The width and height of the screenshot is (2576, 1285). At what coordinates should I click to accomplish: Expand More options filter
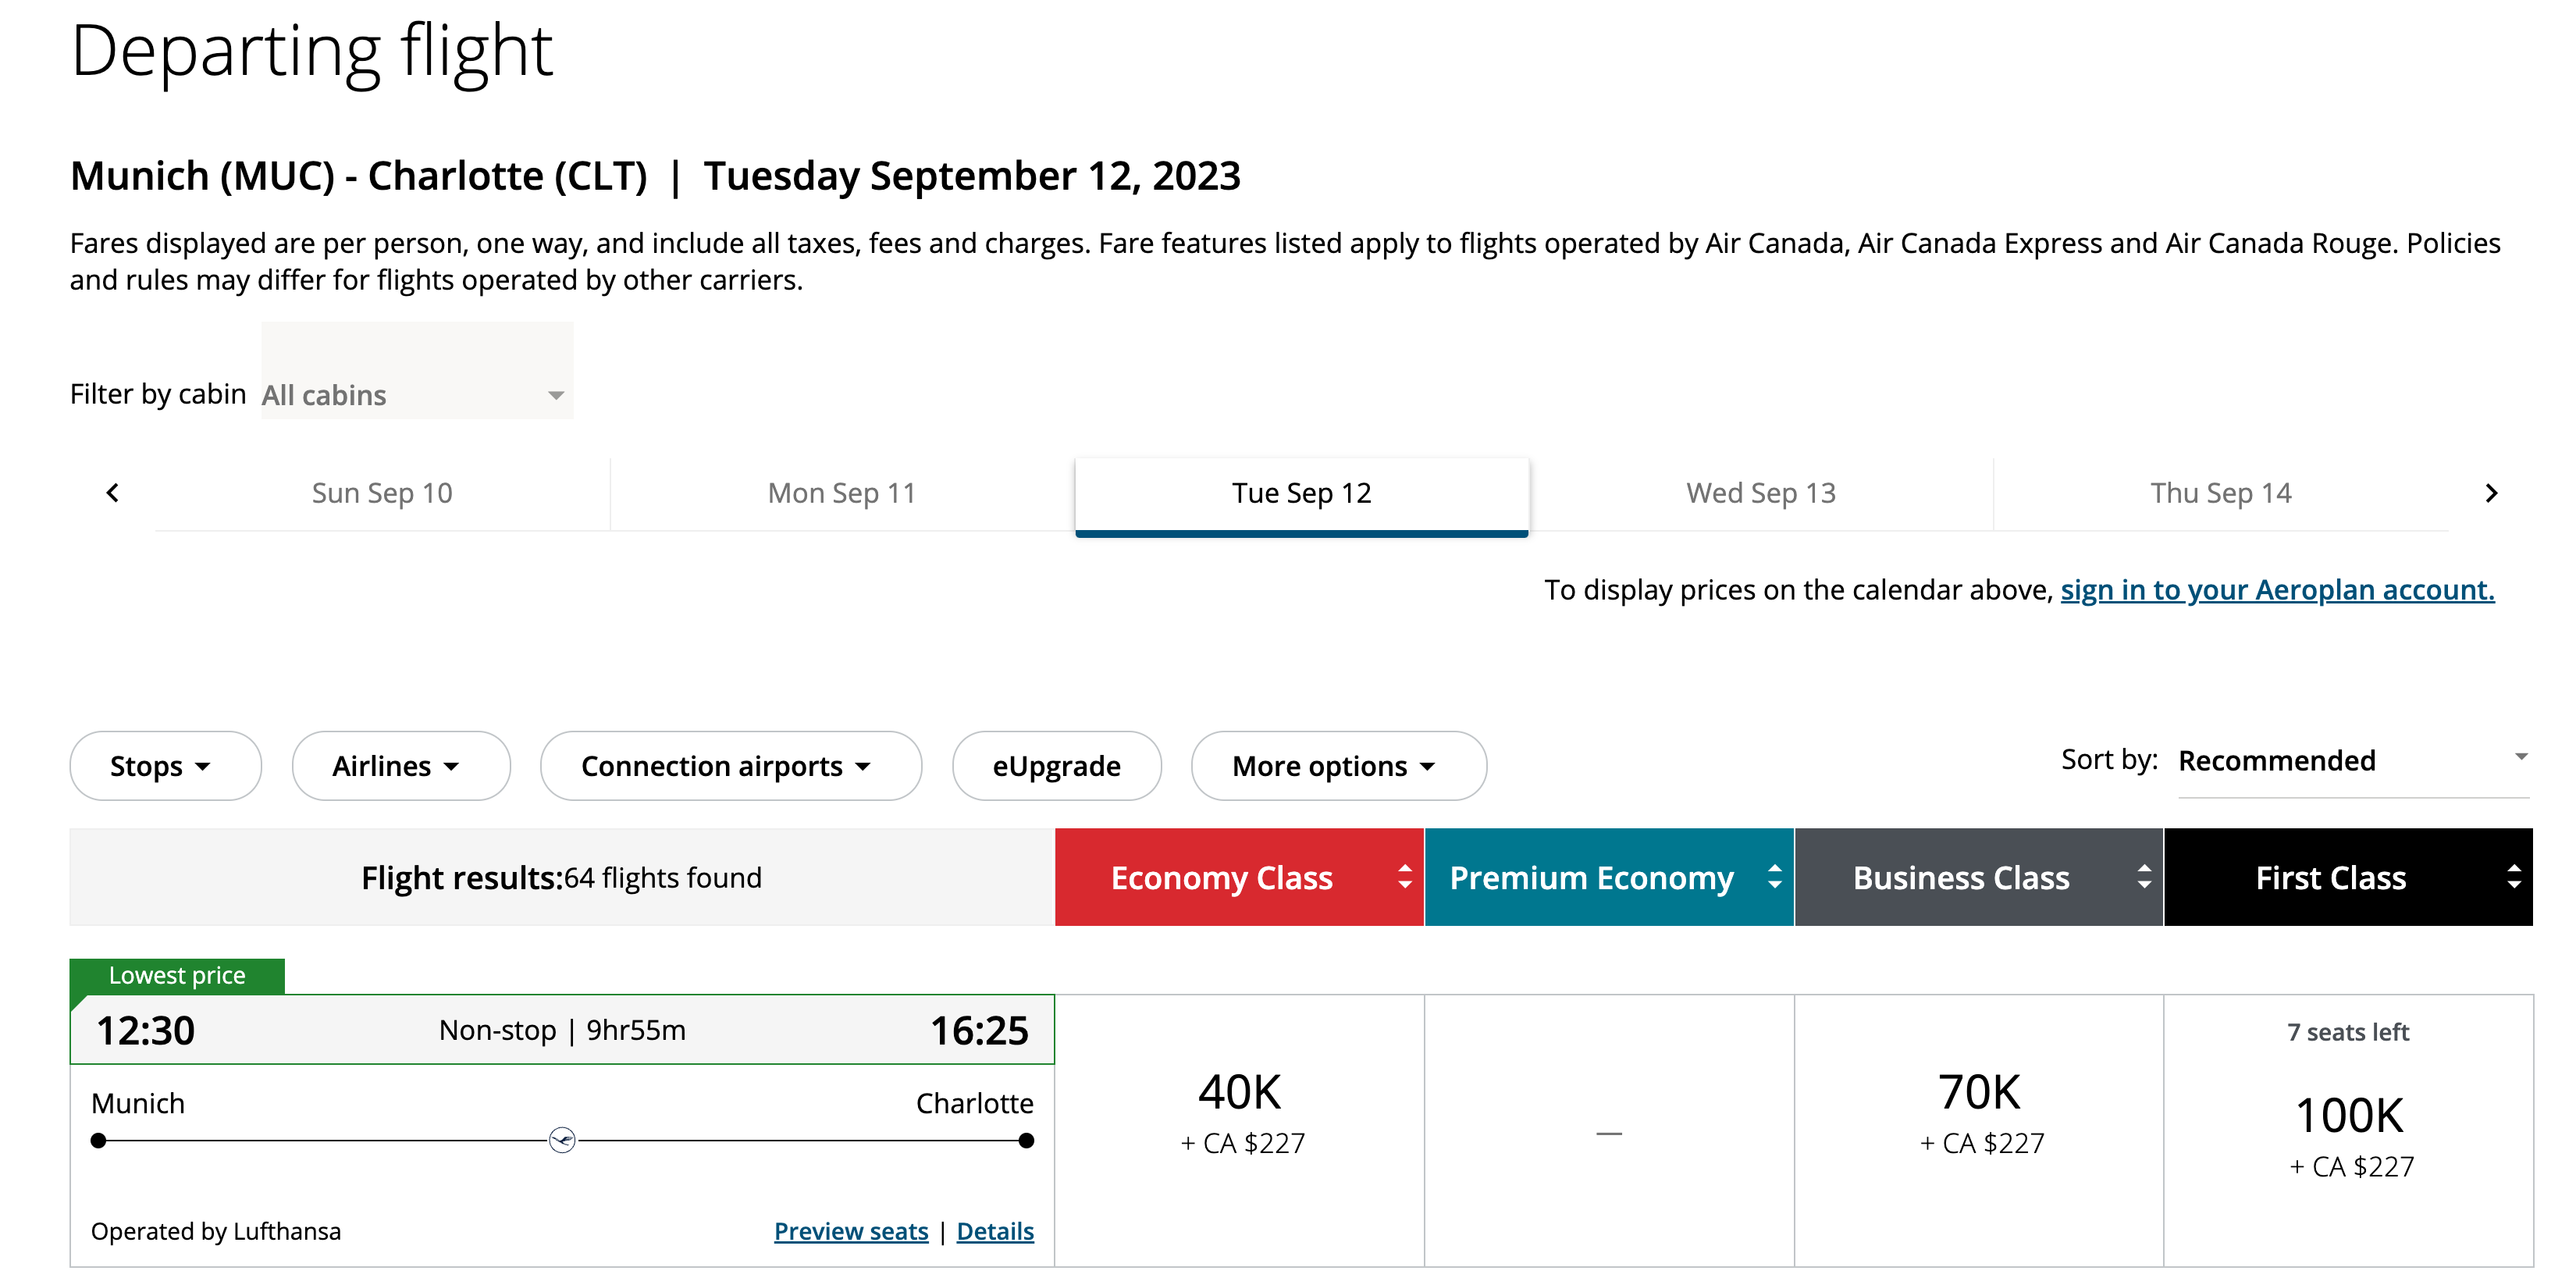1337,766
